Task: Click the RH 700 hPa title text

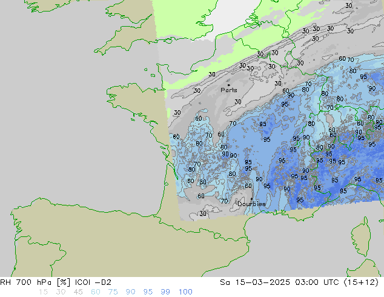Action: (25, 282)
